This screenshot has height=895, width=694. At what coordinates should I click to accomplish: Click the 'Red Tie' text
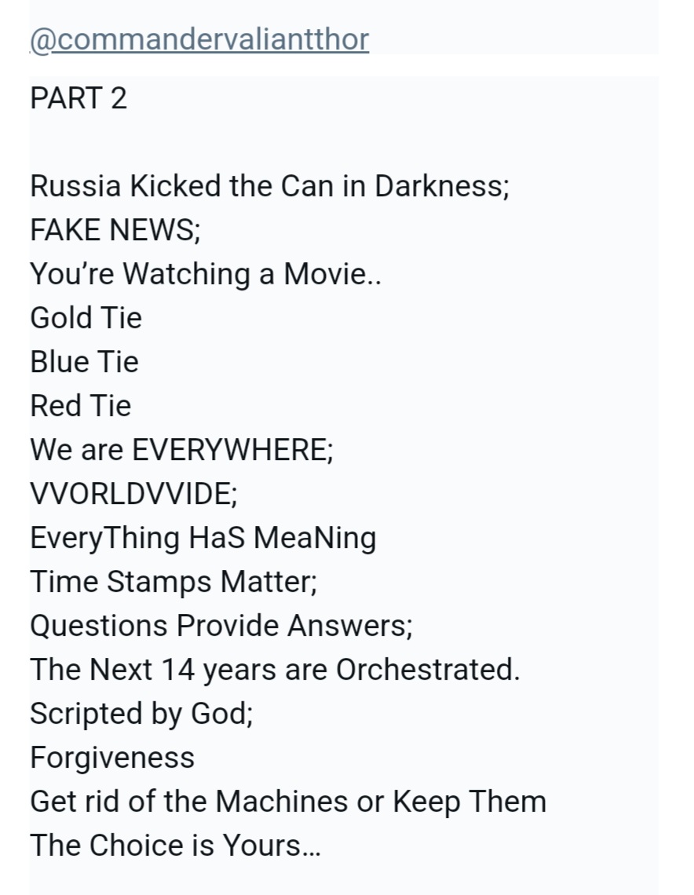81,406
